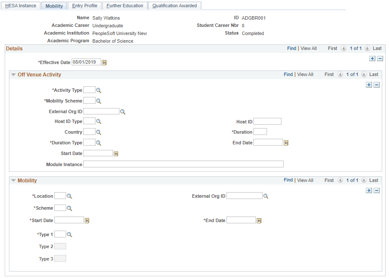Viewport: 389px width, 278px height.
Task: Delete the current Off Venue Activity row
Action: click(377, 85)
